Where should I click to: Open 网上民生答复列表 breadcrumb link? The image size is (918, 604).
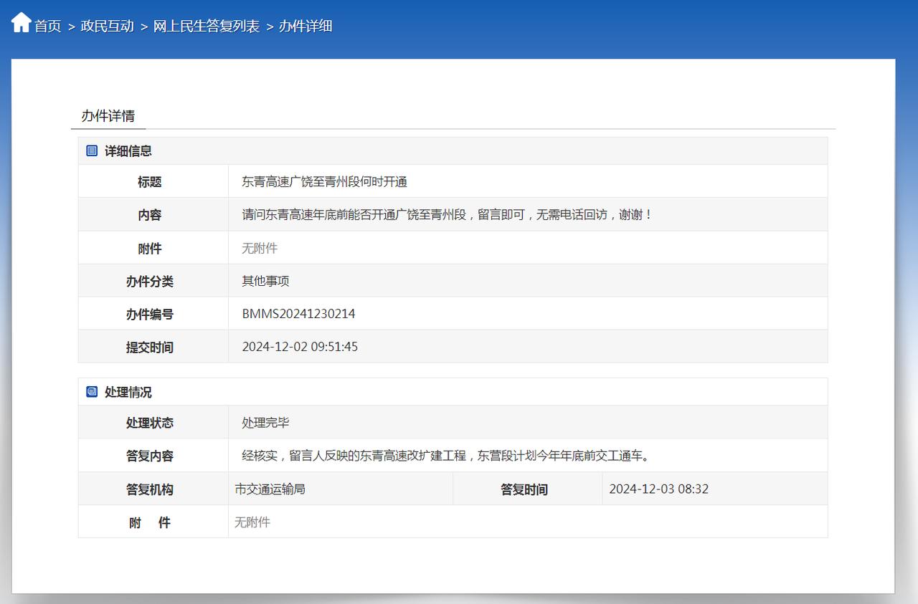tap(207, 27)
